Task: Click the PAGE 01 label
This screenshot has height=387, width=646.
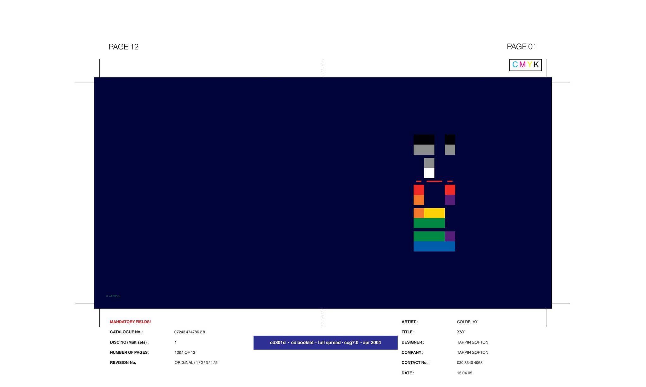Action: pyautogui.click(x=521, y=47)
